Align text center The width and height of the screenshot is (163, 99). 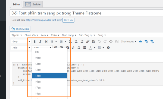[x=76, y=42]
